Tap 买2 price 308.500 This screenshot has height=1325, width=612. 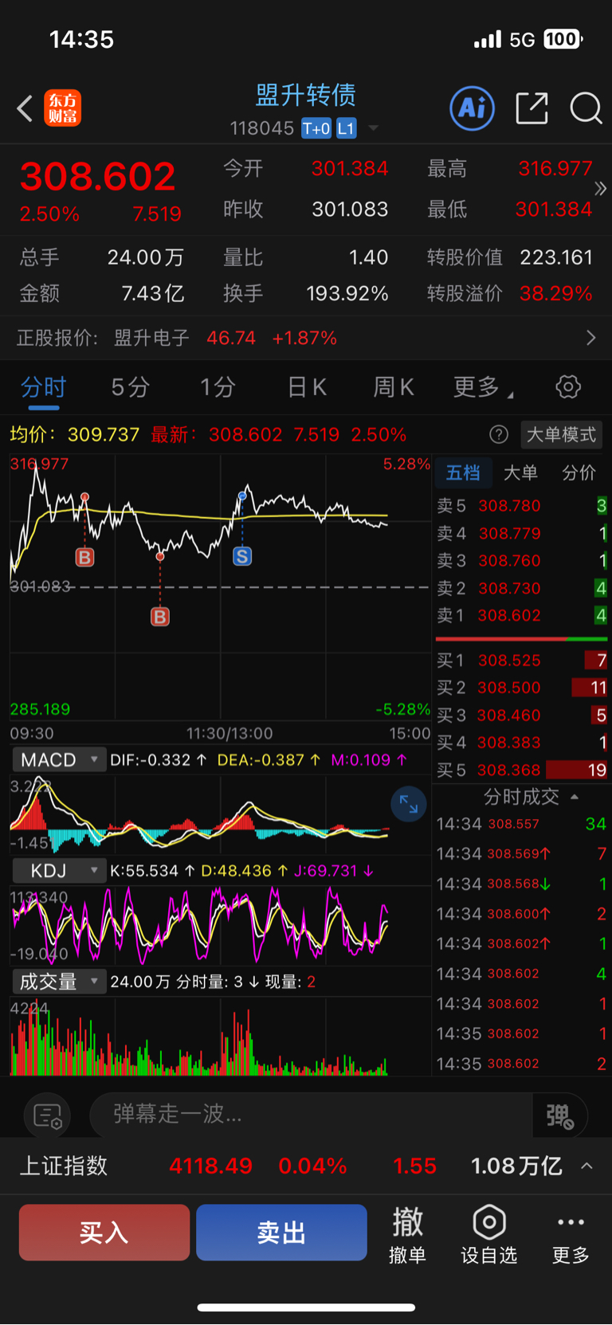tap(509, 688)
